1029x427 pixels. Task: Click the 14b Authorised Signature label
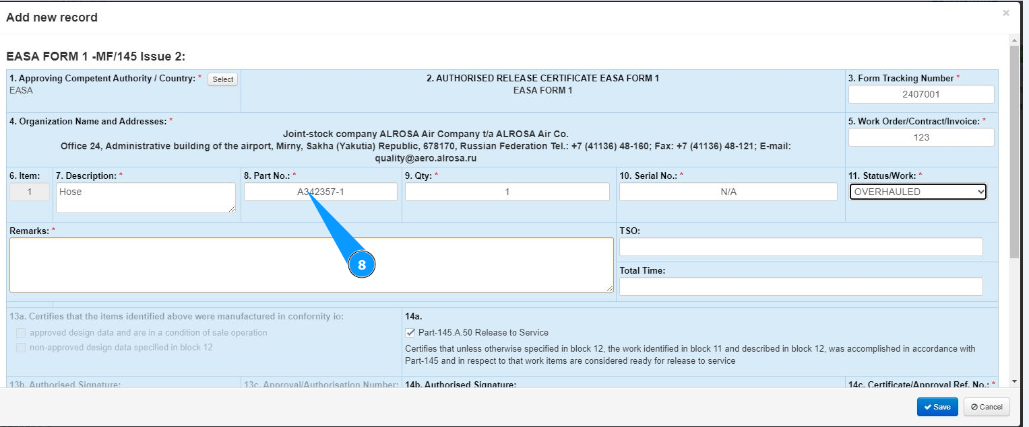point(460,385)
